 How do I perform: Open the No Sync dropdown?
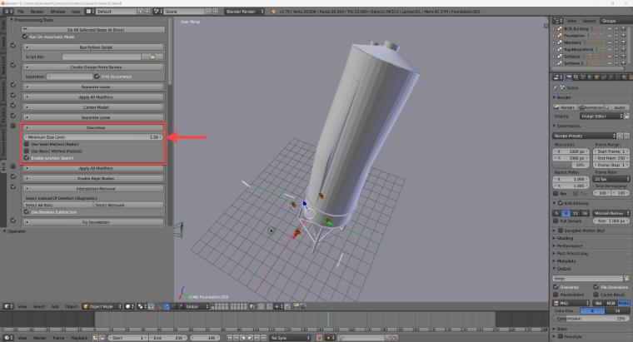tap(290, 338)
